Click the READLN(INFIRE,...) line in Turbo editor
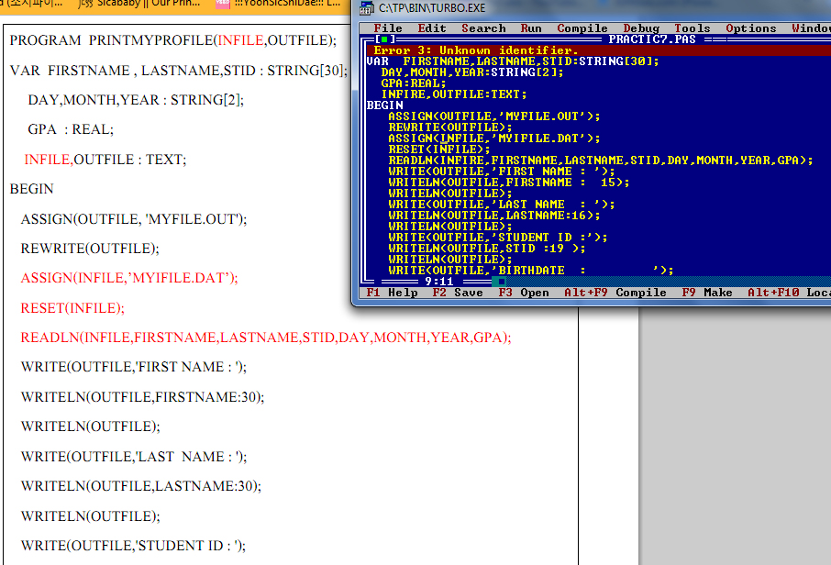The height and width of the screenshot is (565, 831). (x=601, y=161)
